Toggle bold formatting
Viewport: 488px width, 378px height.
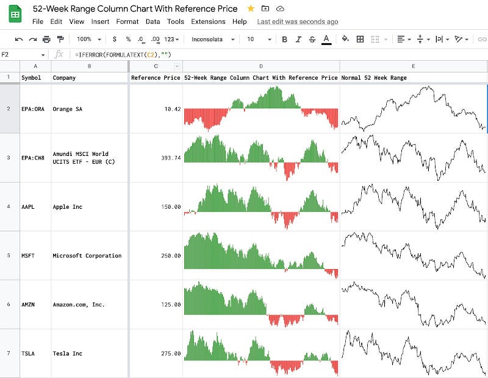[x=285, y=38]
